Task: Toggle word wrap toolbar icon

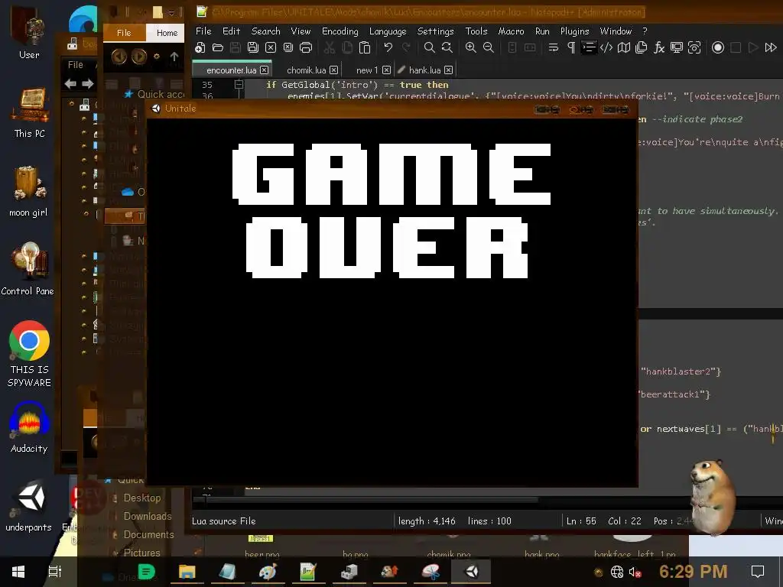Action: [x=554, y=48]
